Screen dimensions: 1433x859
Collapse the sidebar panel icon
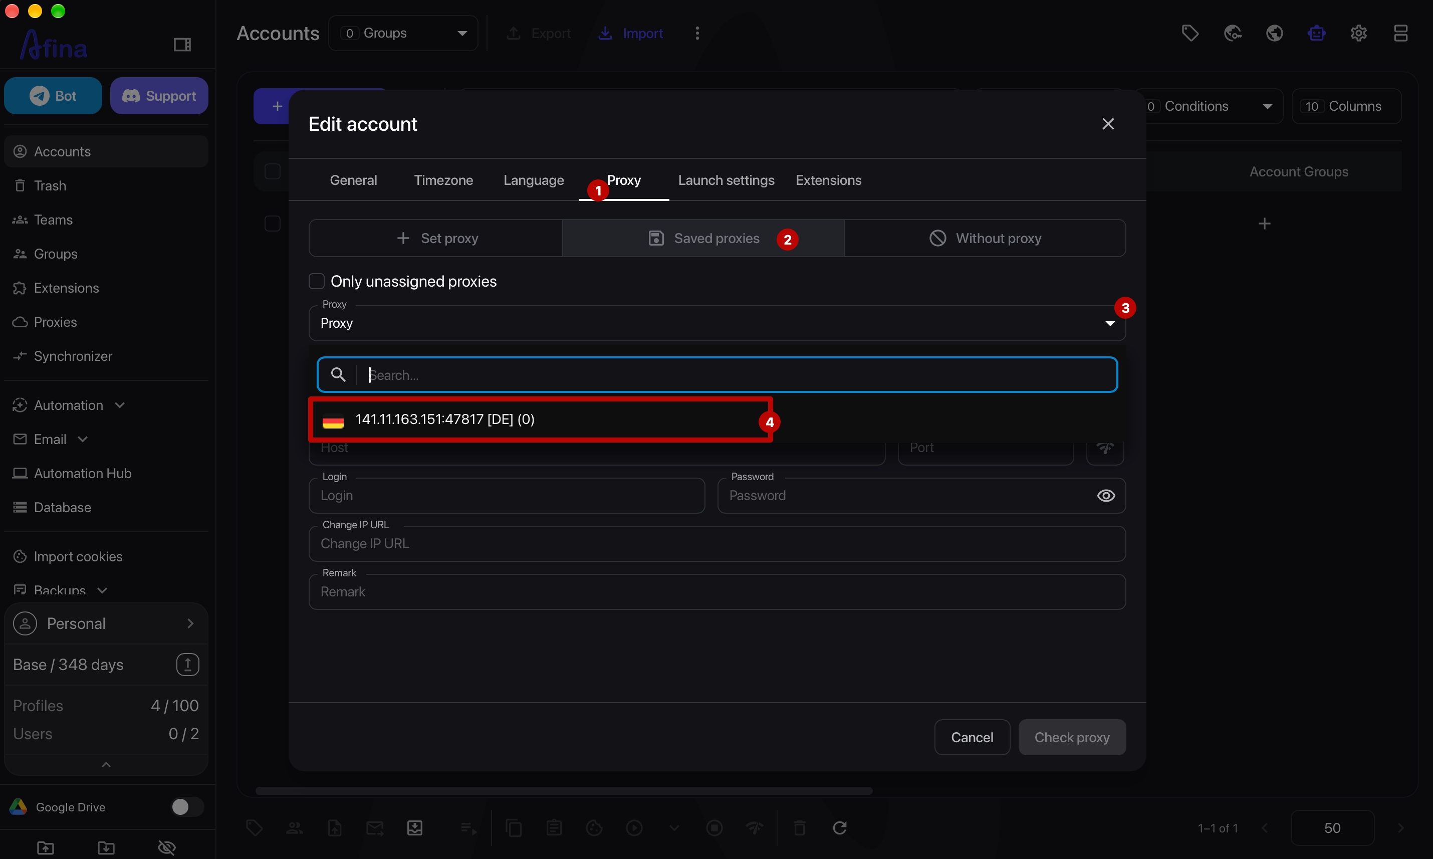point(182,45)
